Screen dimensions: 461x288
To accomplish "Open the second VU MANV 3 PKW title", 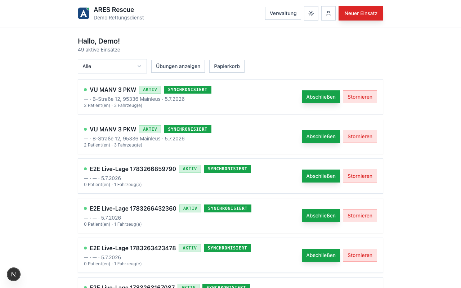I will pos(113,129).
